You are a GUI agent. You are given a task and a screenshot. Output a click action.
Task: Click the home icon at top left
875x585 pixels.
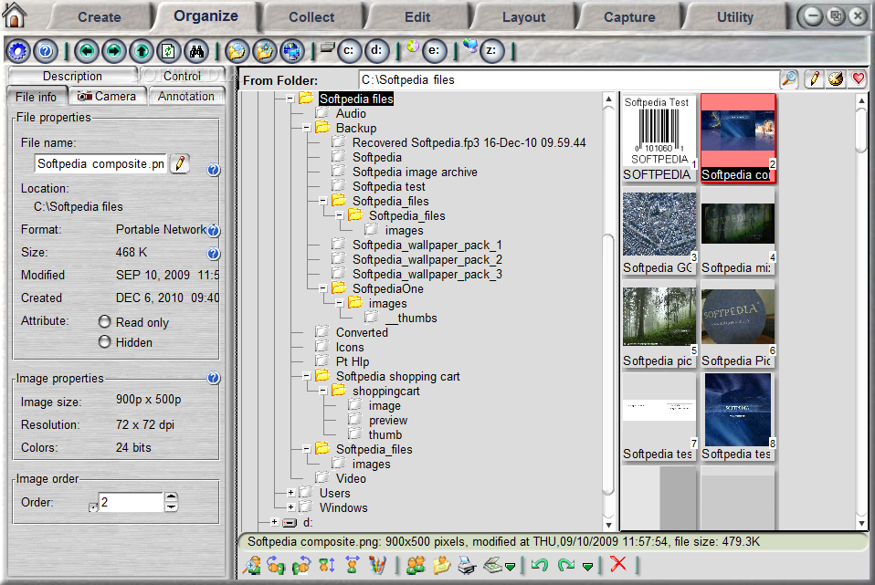pos(15,15)
